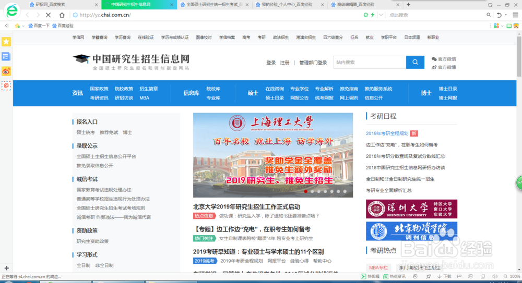The height and width of the screenshot is (283, 522).
Task: Click the green reading-mode book icon
Action: (x=508, y=26)
